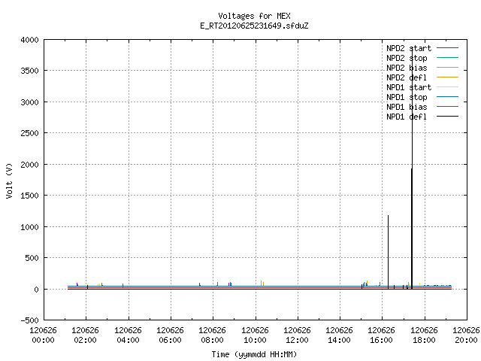The width and height of the screenshot is (481, 361).
Task: Click the 4000 y-axis tick label
Action: pyautogui.click(x=30, y=40)
